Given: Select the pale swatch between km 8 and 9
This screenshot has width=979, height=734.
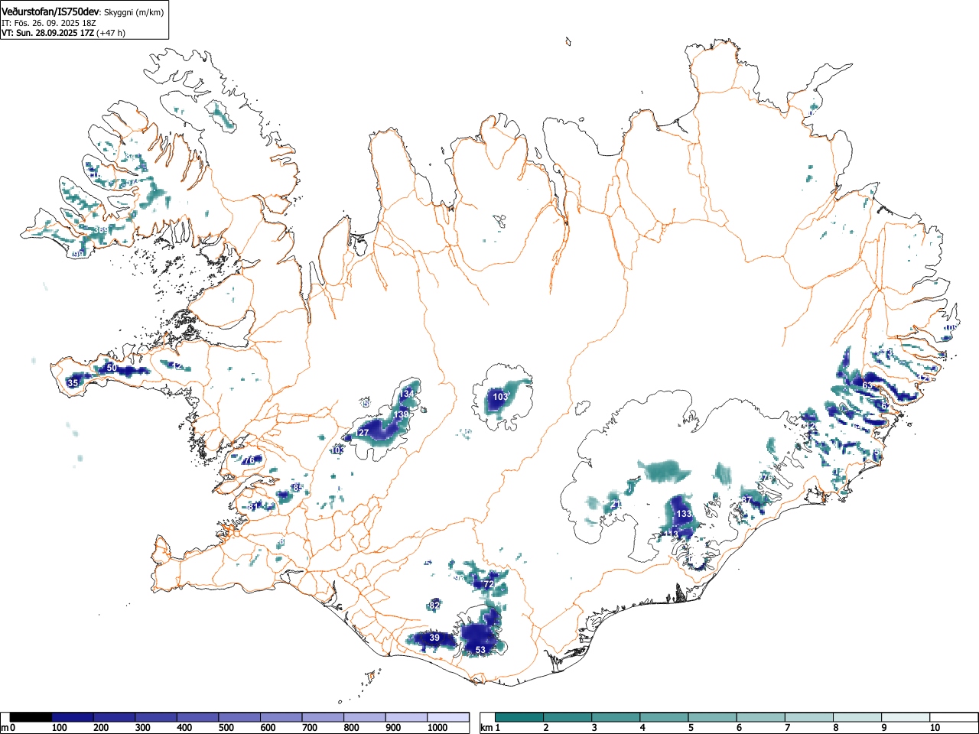Looking at the screenshot, I should point(858,717).
